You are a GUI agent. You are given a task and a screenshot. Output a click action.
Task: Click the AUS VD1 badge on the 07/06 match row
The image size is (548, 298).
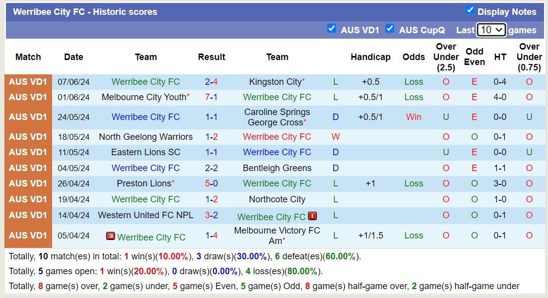click(28, 82)
